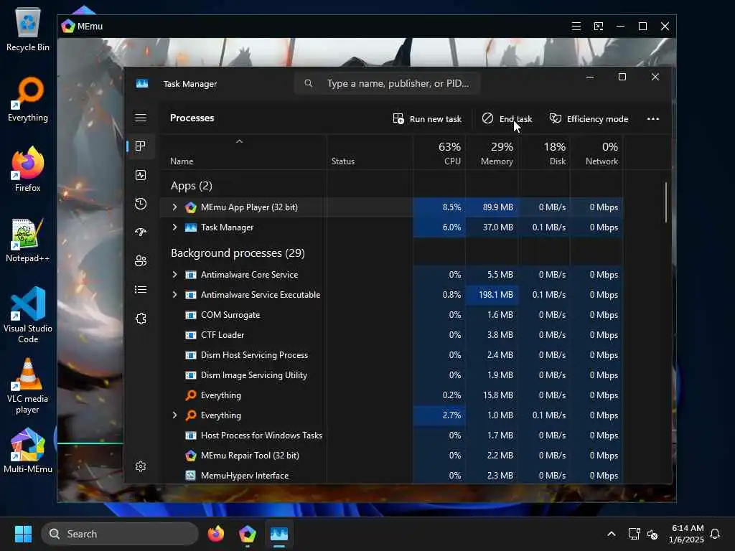Select Multi-MEmu desktop shortcut
The width and height of the screenshot is (735, 551).
28,451
